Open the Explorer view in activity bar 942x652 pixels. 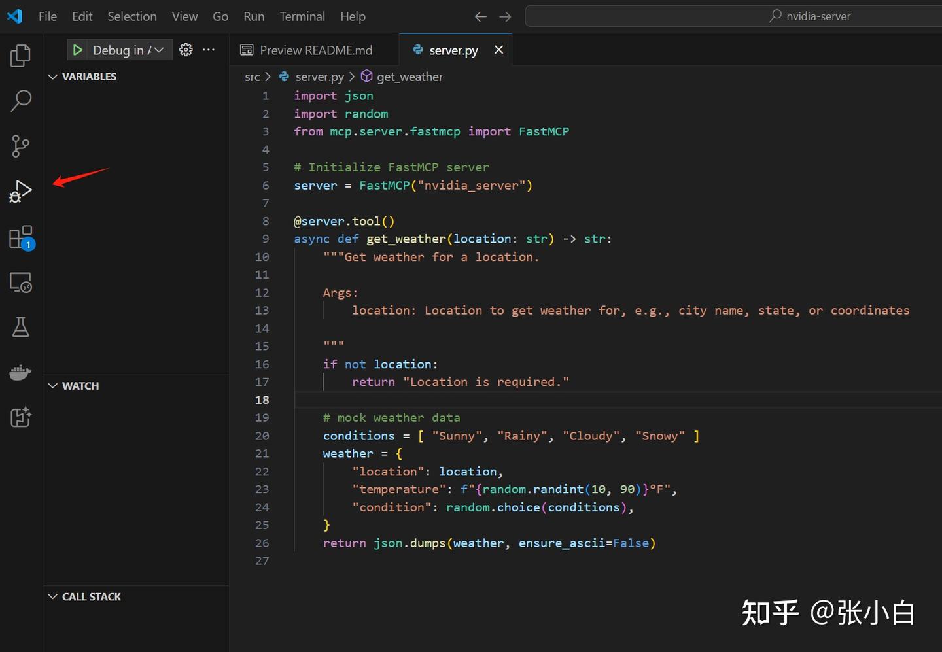pos(21,56)
